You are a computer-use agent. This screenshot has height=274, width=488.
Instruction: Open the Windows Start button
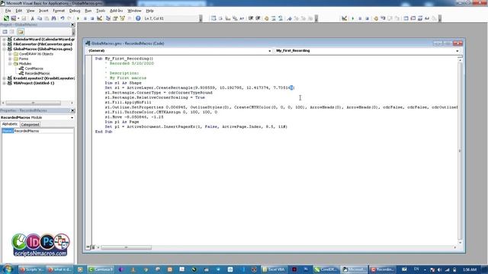7,269
